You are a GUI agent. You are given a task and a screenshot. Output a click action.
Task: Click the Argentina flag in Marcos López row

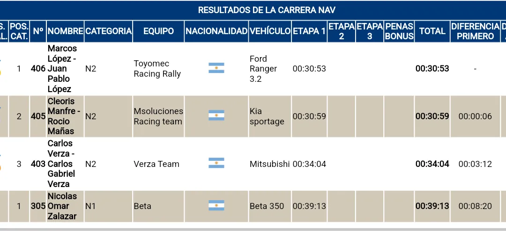click(216, 68)
